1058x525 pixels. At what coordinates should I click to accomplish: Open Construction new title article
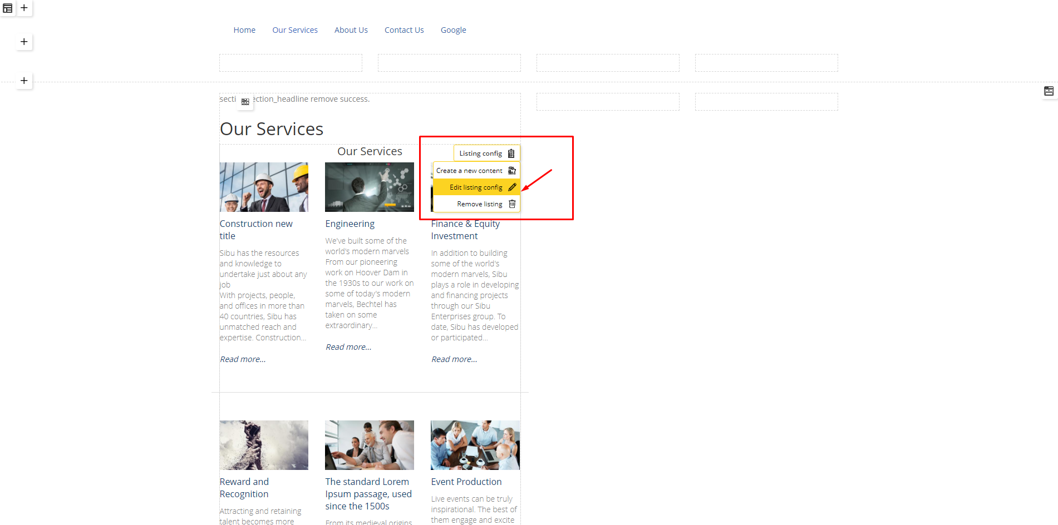click(256, 230)
